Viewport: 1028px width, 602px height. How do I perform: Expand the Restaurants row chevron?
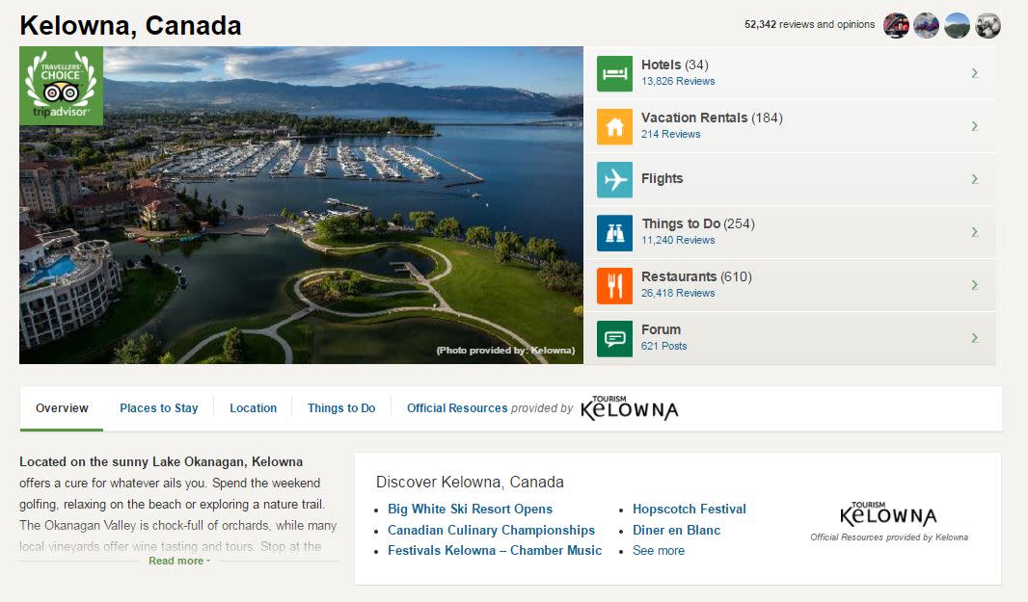click(975, 286)
